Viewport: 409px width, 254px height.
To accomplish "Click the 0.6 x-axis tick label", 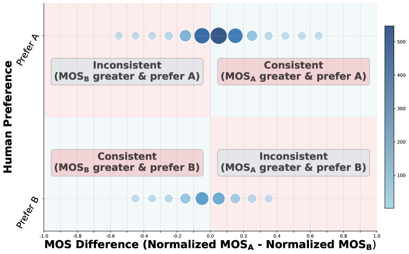I will (310, 235).
